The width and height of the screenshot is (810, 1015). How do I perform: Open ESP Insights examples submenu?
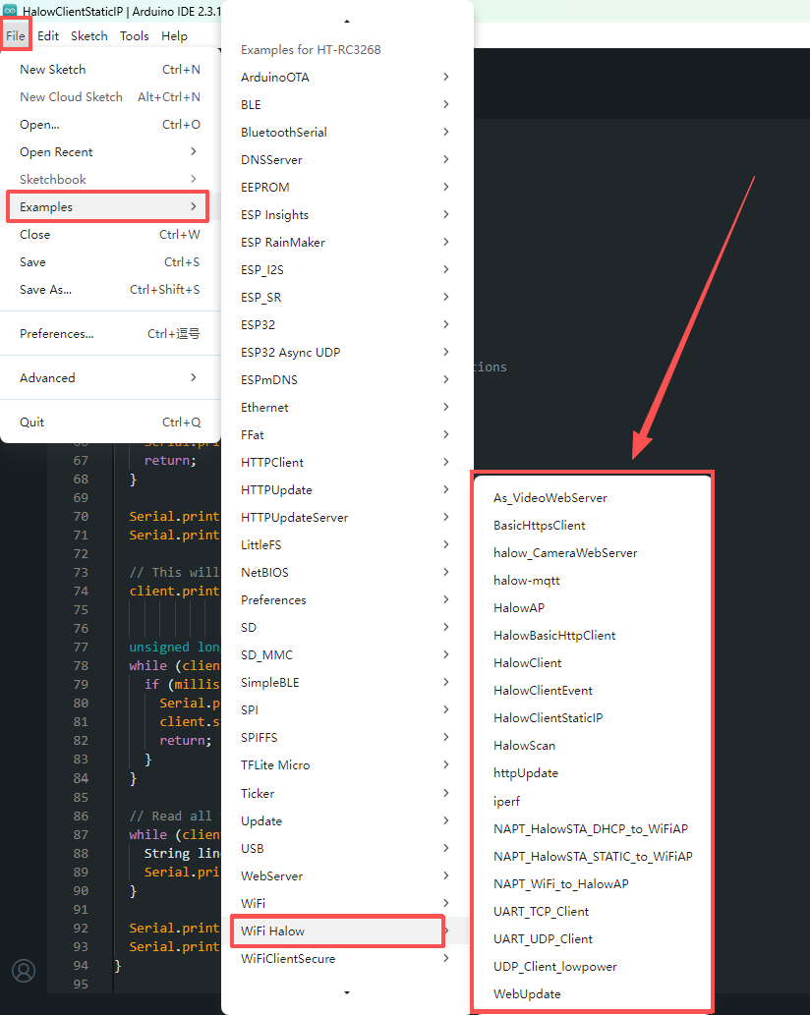(x=347, y=215)
